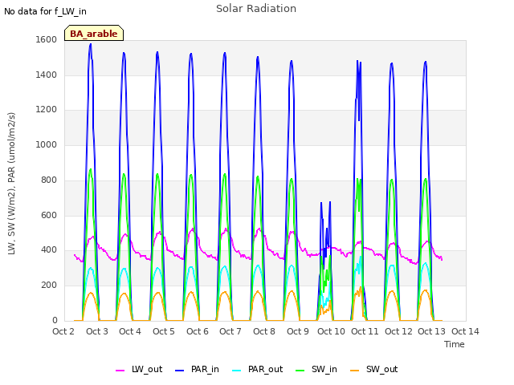Viewport: 514px width, 385px height.
Task: Click the 600 y-axis tick label
Action: coord(49,216)
